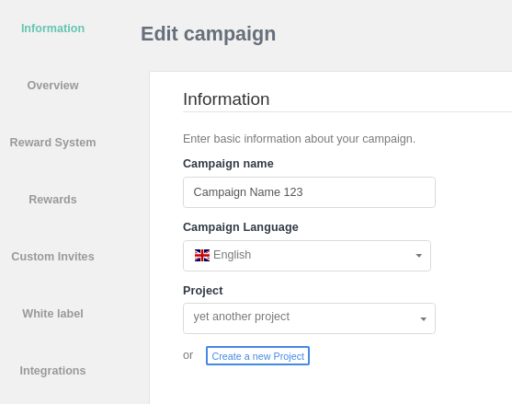The width and height of the screenshot is (512, 404).
Task: Open the Rewards sidebar item
Action: (x=53, y=200)
